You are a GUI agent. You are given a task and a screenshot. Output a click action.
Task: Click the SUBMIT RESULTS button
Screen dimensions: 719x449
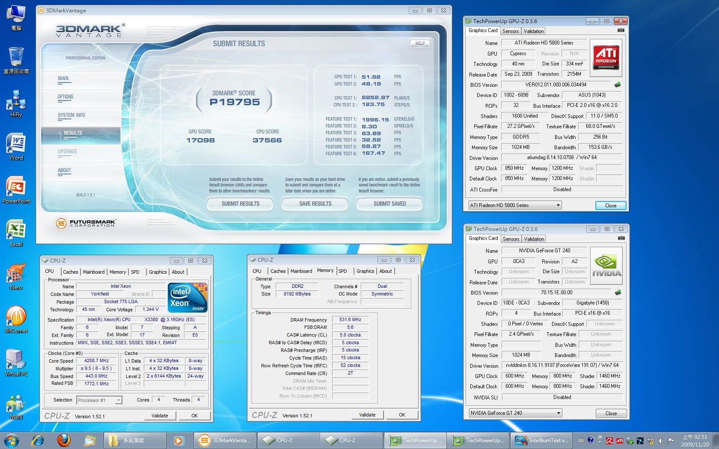pyautogui.click(x=240, y=204)
